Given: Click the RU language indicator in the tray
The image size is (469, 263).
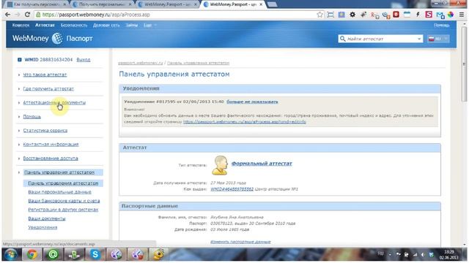Looking at the screenshot, I should tap(380, 254).
